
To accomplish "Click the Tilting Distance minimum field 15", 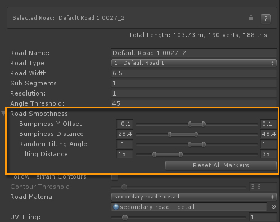I will [125, 154].
